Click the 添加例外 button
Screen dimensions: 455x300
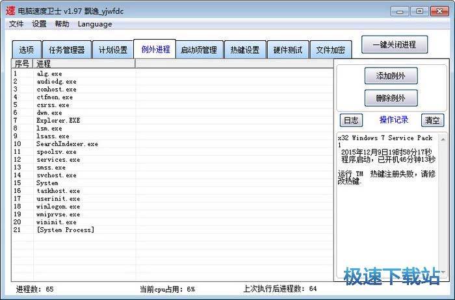(x=391, y=76)
